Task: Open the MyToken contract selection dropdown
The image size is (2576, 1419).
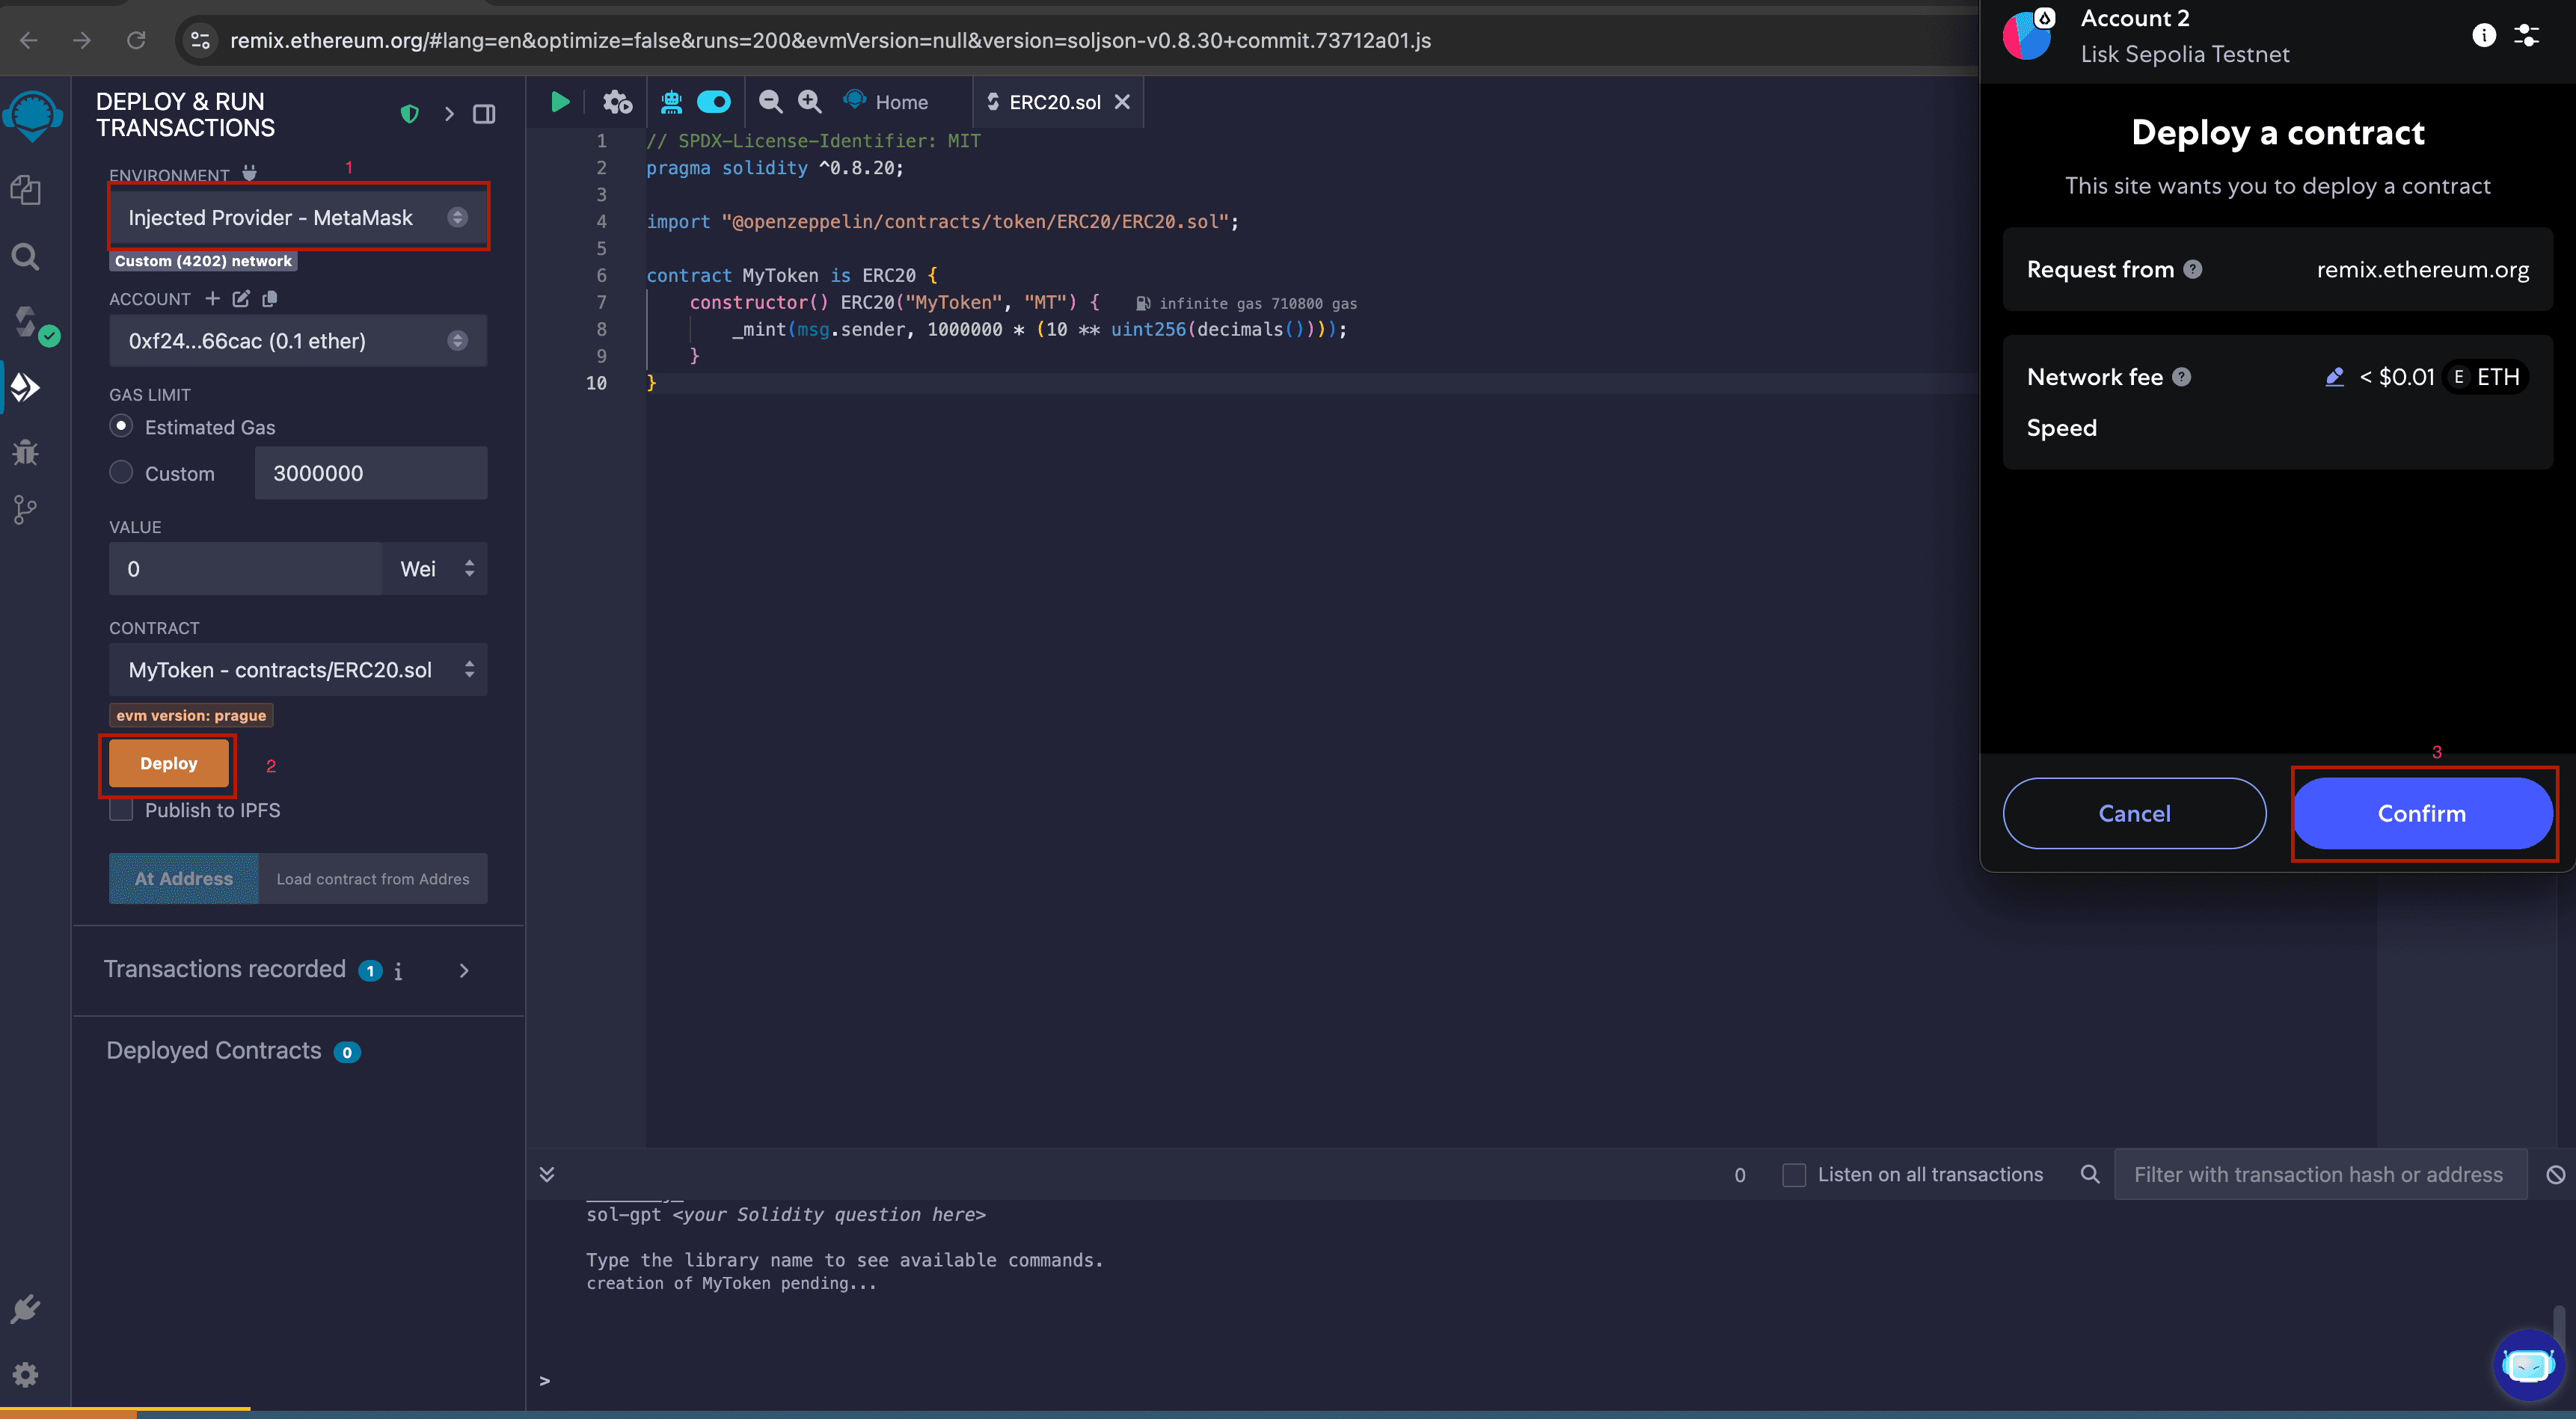Action: 298,670
